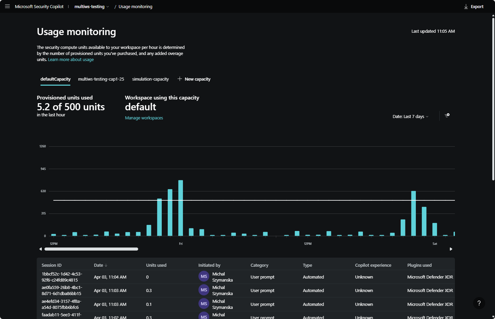
Task: Click the left arrow of chart scrollbar
Action: coord(40,249)
